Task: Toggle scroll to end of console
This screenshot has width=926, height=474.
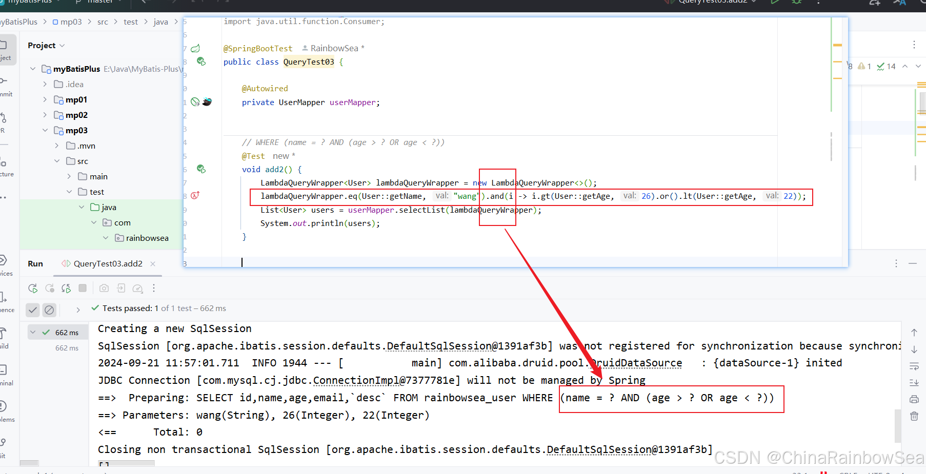Action: (914, 383)
